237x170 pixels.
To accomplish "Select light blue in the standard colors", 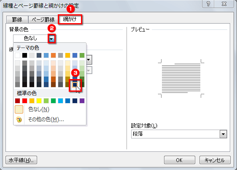I will 60,101.
